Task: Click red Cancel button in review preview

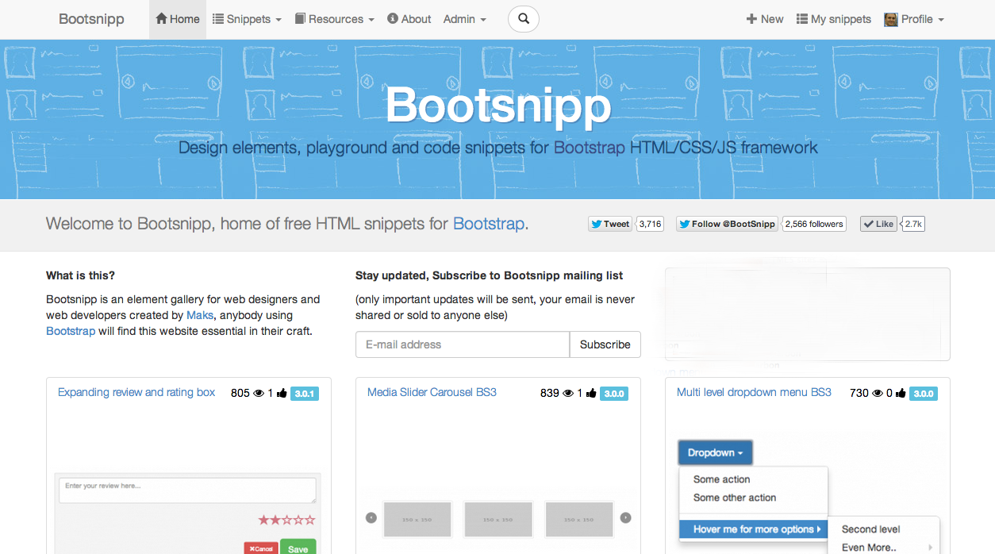Action: (261, 548)
